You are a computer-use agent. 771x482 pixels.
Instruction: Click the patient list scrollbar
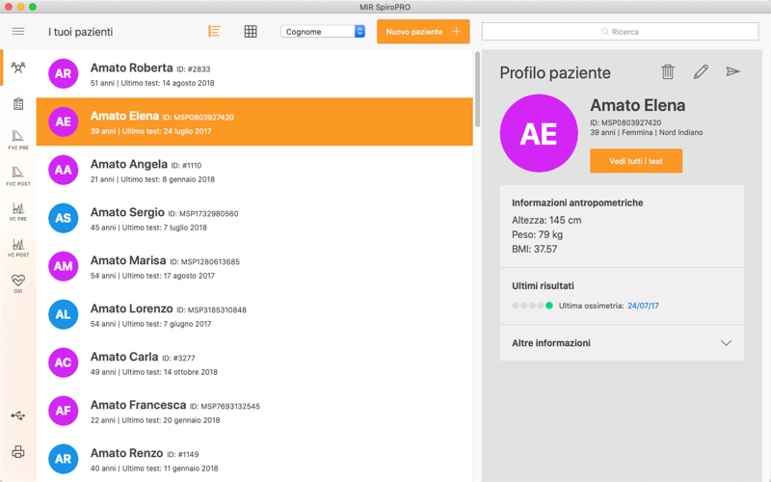[477, 90]
